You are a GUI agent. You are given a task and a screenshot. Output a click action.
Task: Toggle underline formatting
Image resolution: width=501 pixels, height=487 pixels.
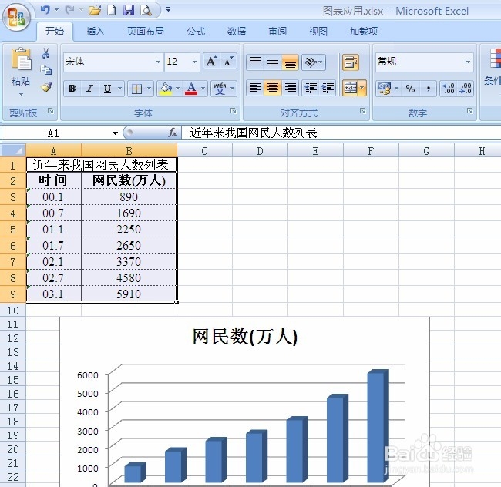click(x=108, y=89)
